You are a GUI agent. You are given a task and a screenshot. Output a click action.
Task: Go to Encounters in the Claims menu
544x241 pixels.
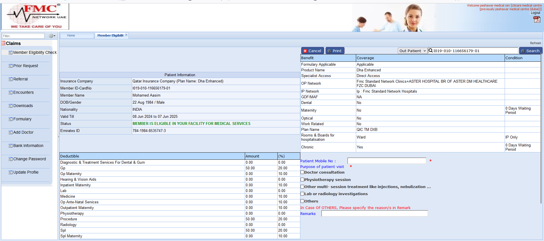click(23, 92)
